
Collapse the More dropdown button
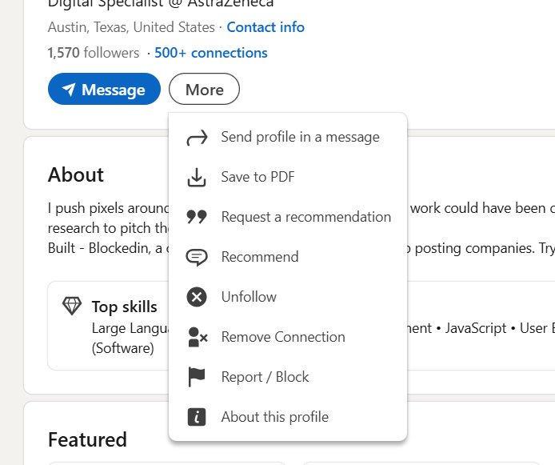pyautogui.click(x=204, y=90)
